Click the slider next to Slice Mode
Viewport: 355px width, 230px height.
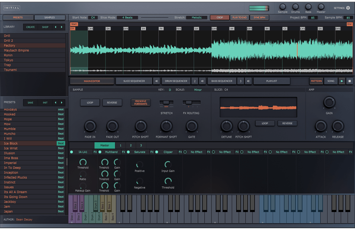[x=155, y=17]
